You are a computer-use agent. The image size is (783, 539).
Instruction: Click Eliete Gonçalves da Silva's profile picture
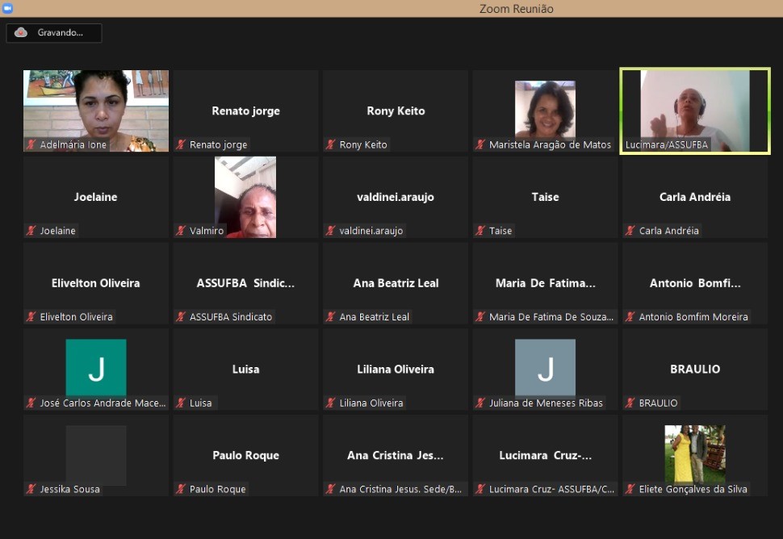(694, 453)
